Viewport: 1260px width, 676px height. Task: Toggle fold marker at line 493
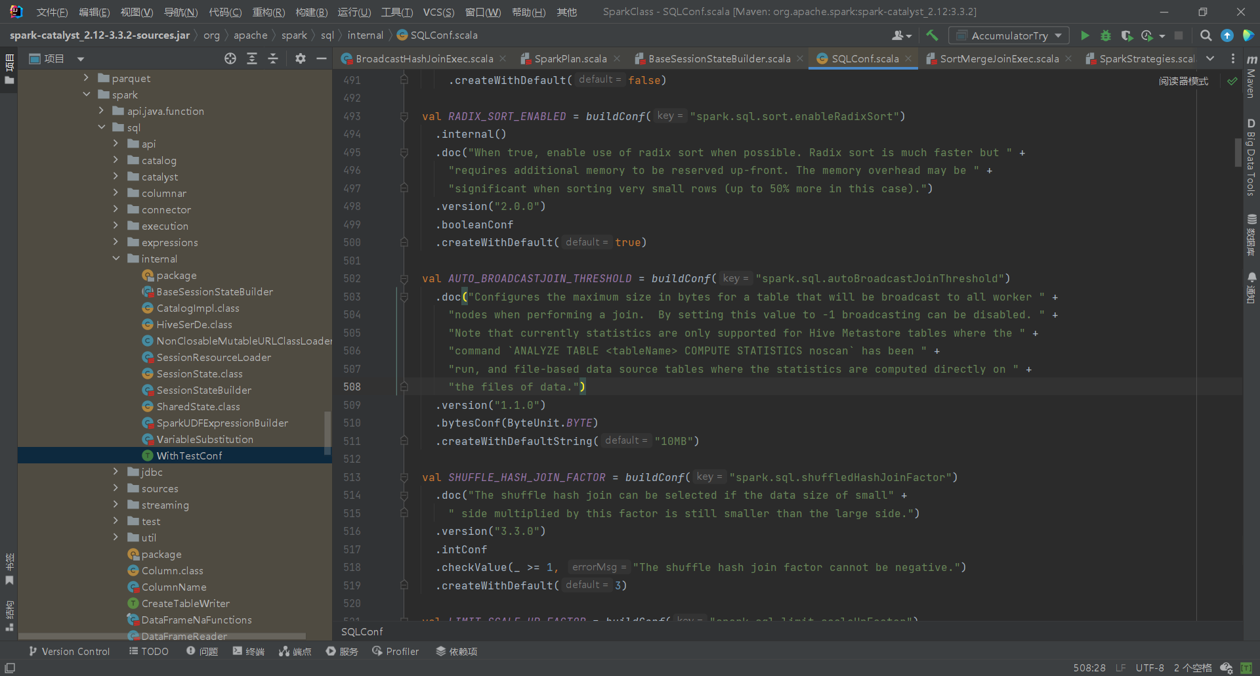404,116
